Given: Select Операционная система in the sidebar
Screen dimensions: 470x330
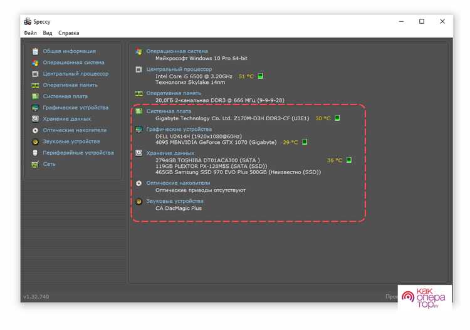Looking at the screenshot, I should 73,63.
